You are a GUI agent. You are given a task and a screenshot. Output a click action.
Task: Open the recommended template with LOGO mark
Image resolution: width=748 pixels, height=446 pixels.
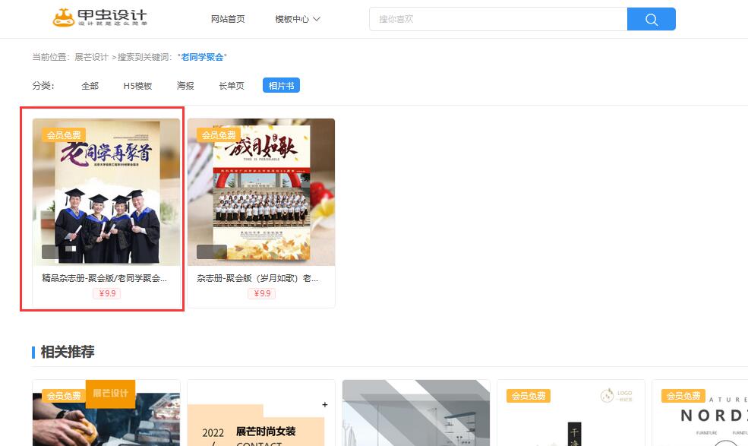click(x=571, y=413)
